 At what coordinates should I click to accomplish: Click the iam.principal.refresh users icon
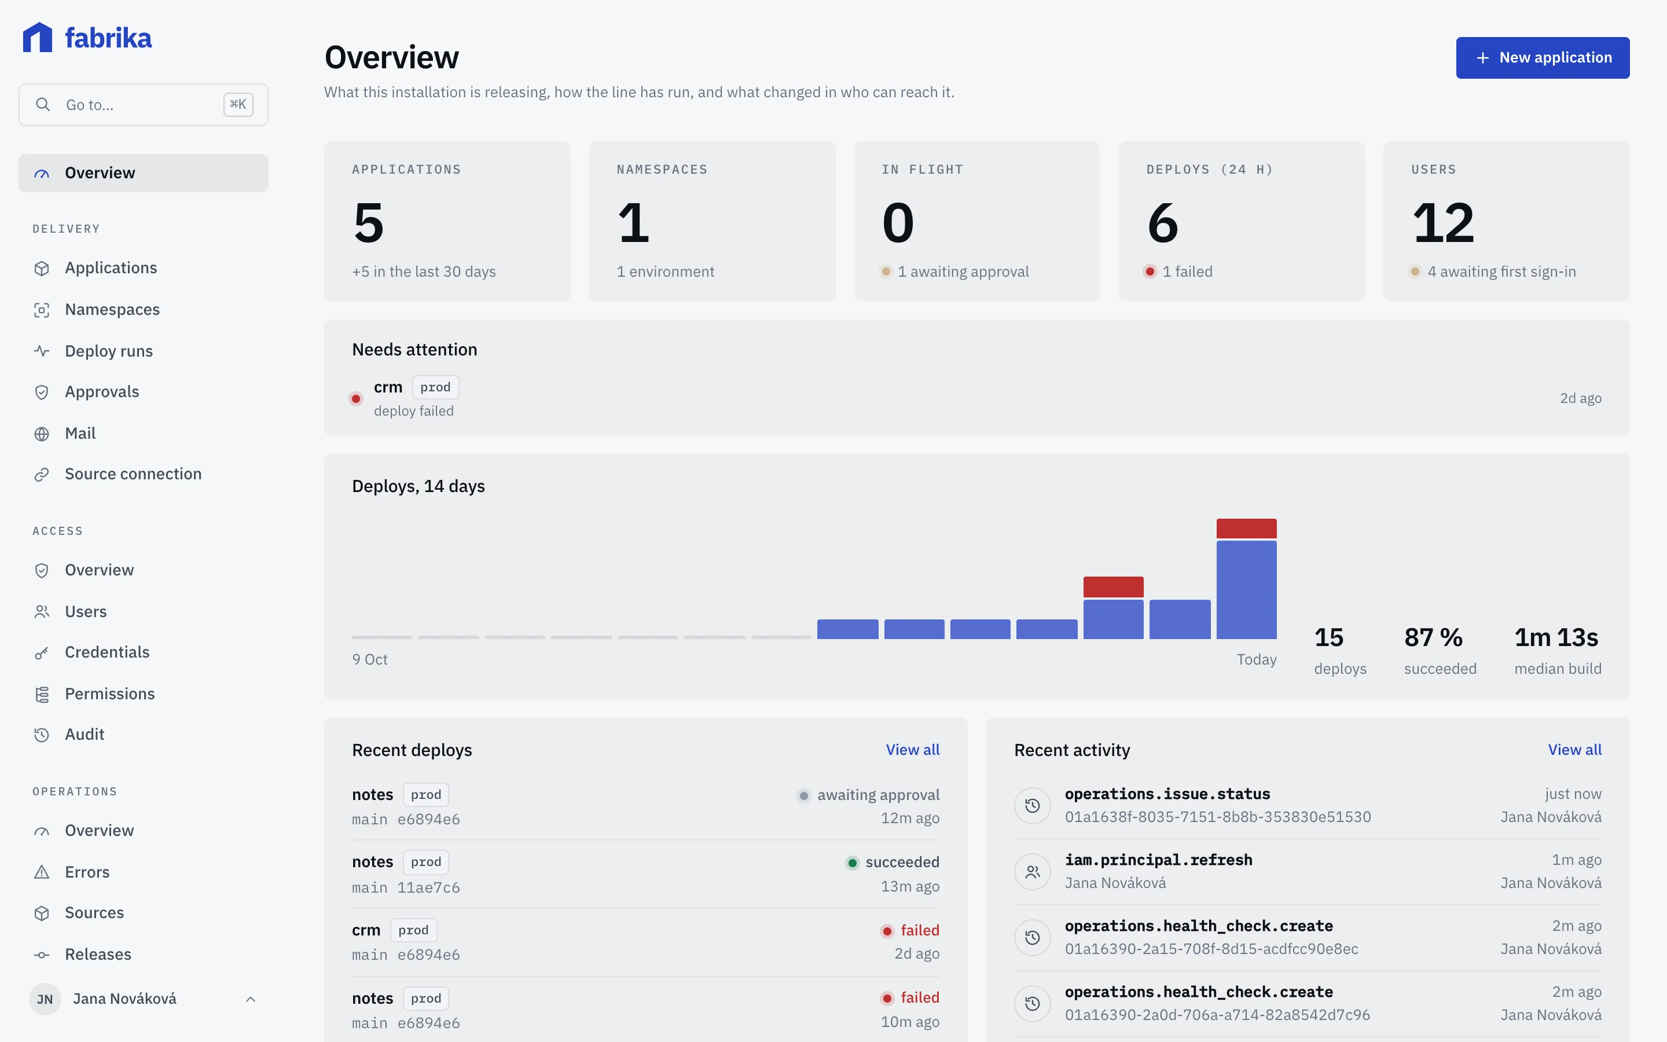[1032, 871]
